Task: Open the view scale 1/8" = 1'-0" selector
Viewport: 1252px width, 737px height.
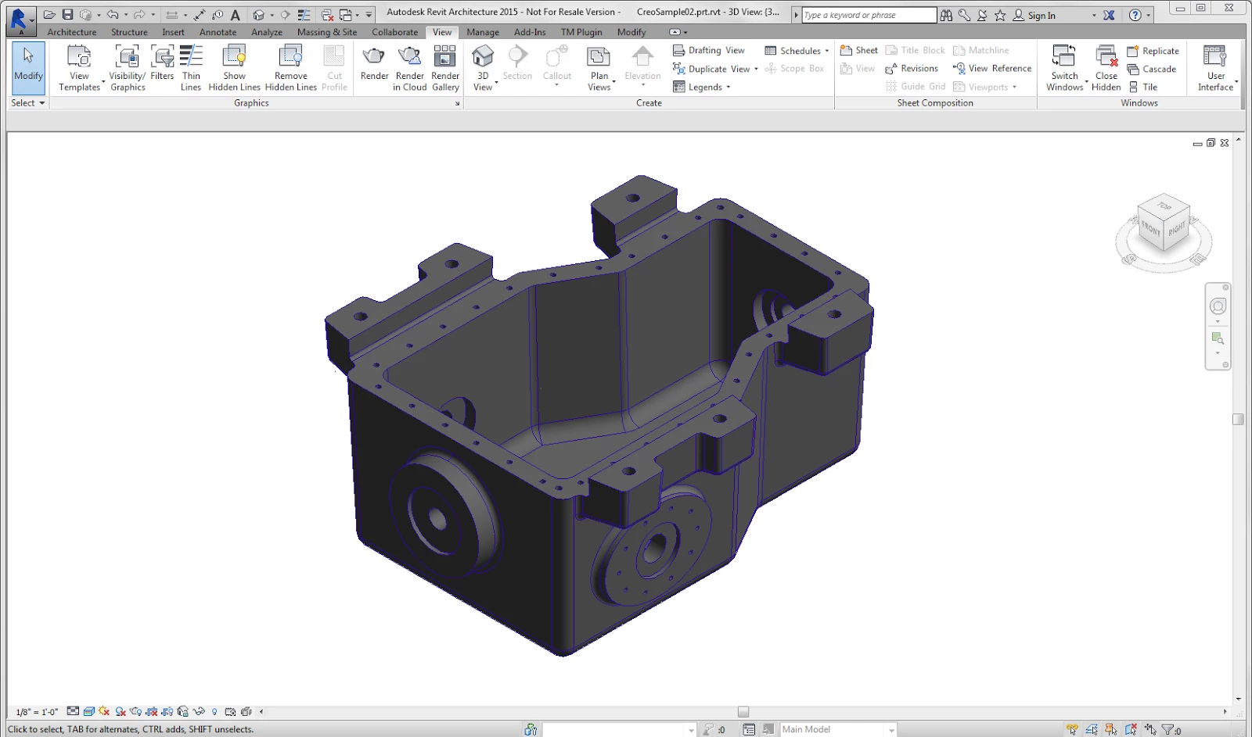Action: coord(37,712)
